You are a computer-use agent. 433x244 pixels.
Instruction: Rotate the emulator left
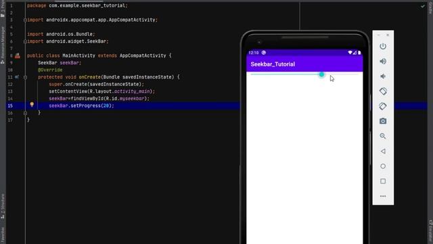pyautogui.click(x=383, y=91)
